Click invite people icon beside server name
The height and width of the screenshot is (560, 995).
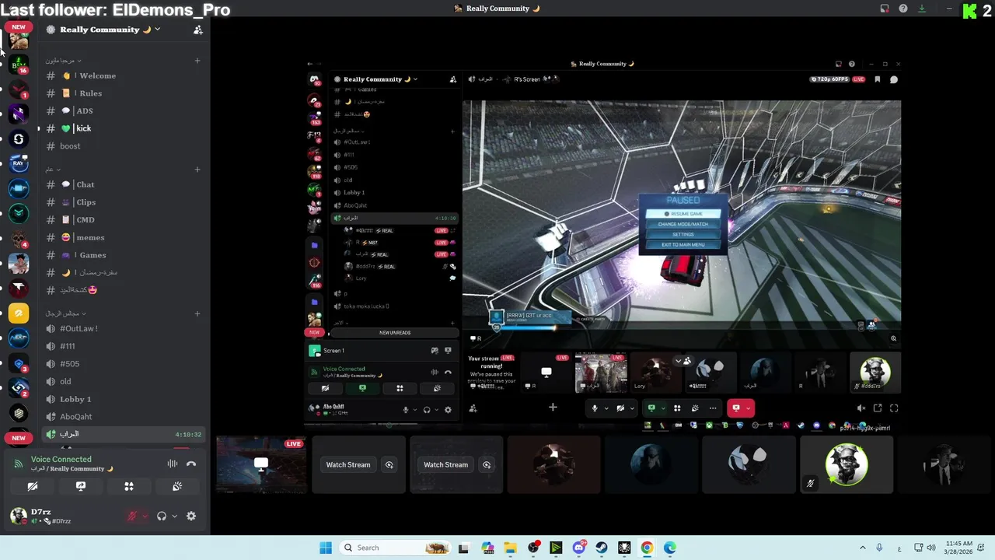(x=197, y=30)
